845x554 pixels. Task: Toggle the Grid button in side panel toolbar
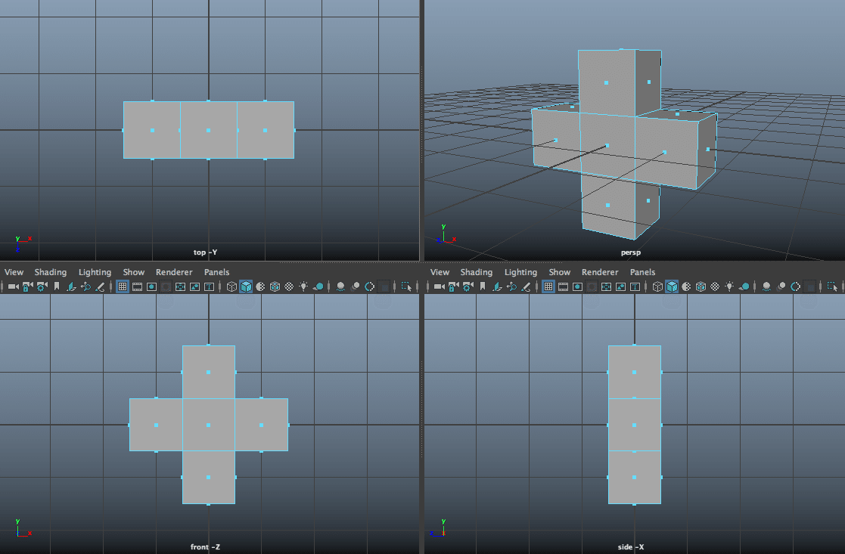coord(548,286)
